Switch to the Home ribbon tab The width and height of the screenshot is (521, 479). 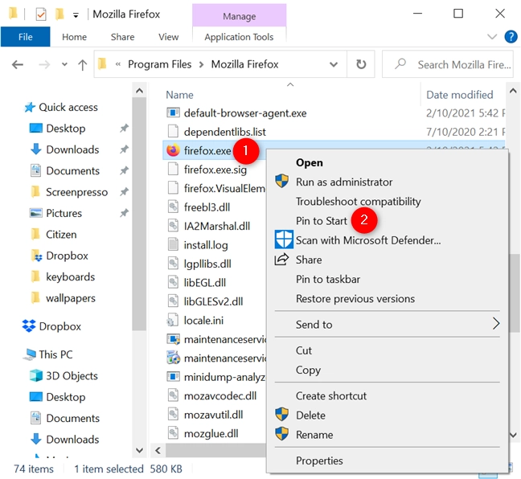[x=74, y=37]
